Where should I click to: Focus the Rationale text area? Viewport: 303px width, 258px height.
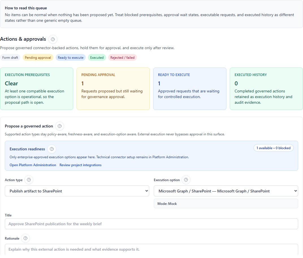151,250
